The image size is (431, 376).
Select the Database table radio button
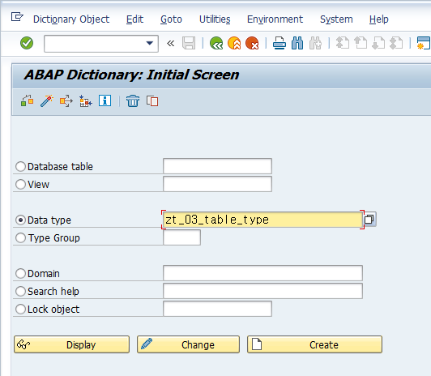[x=20, y=167]
